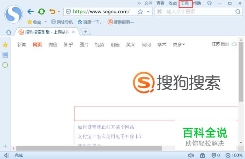The width and height of the screenshot is (245, 159).
Task: Open the 文件 menu
Action: [x=148, y=3]
